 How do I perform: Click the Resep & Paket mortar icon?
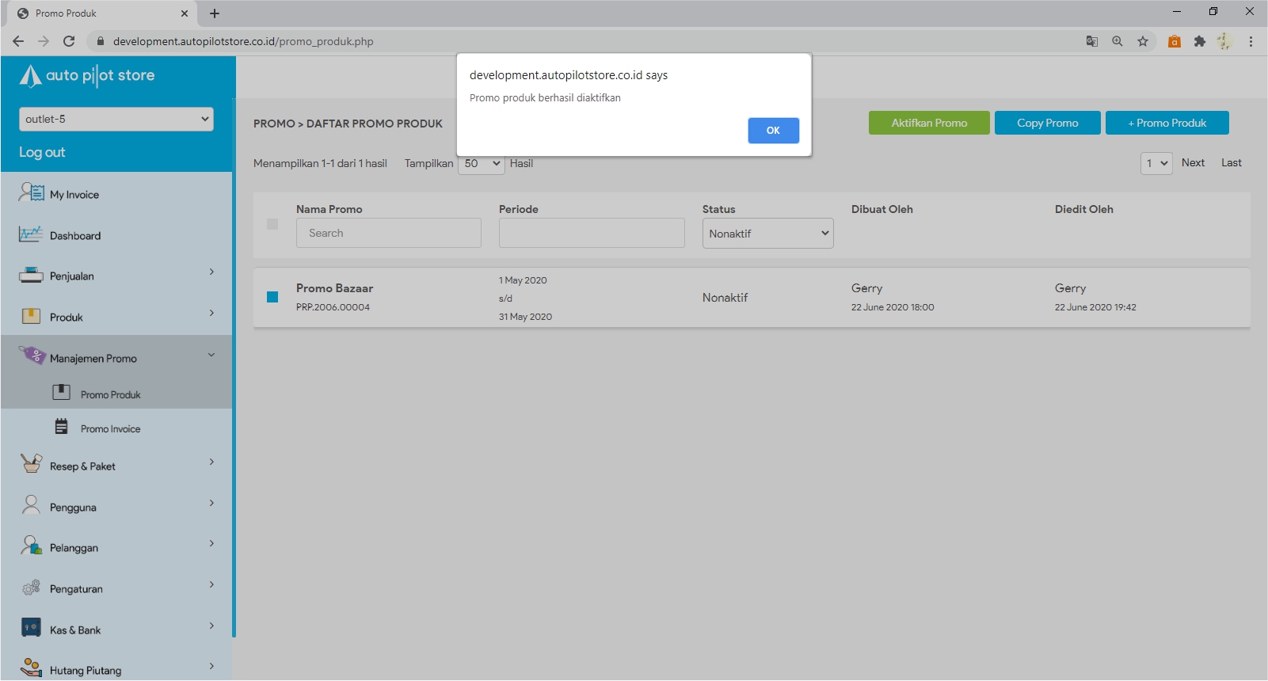pyautogui.click(x=31, y=464)
